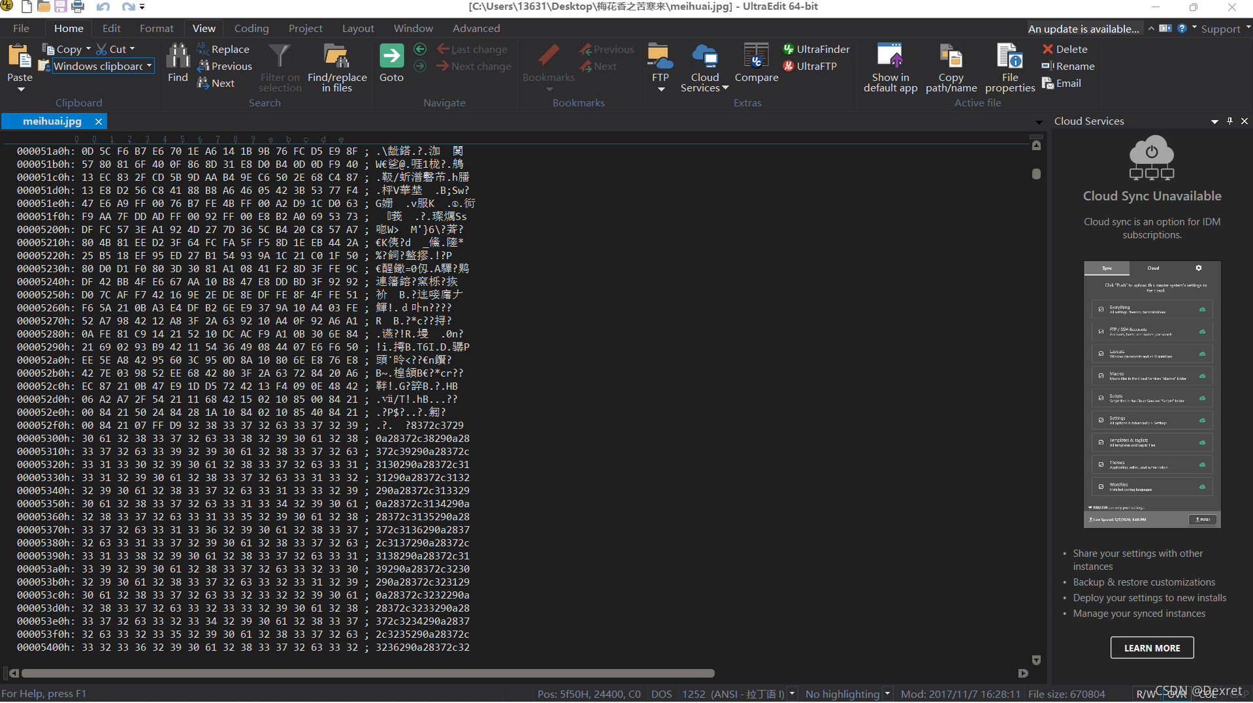Switch to the View ribbon tab
This screenshot has width=1253, height=703.
pyautogui.click(x=204, y=28)
